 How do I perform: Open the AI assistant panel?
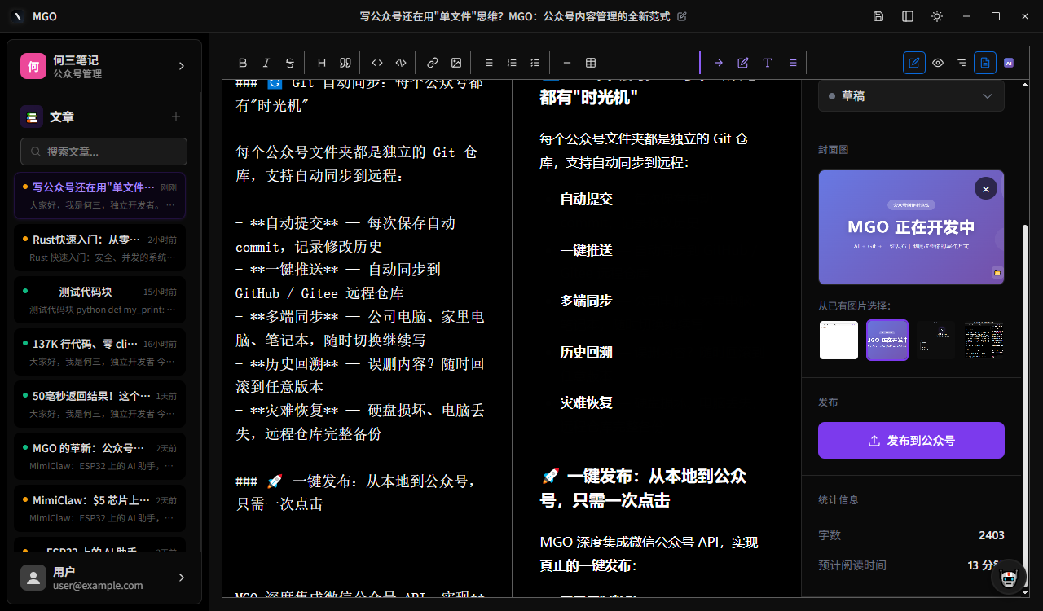click(1009, 62)
